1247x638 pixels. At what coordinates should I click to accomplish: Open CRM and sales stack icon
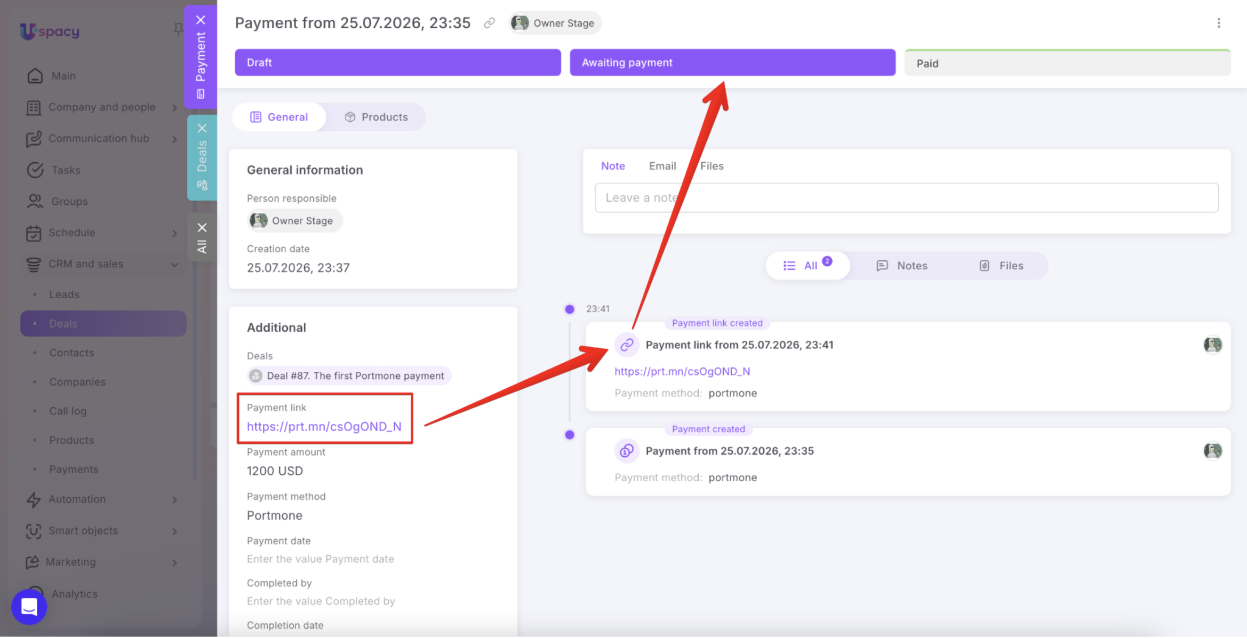34,265
